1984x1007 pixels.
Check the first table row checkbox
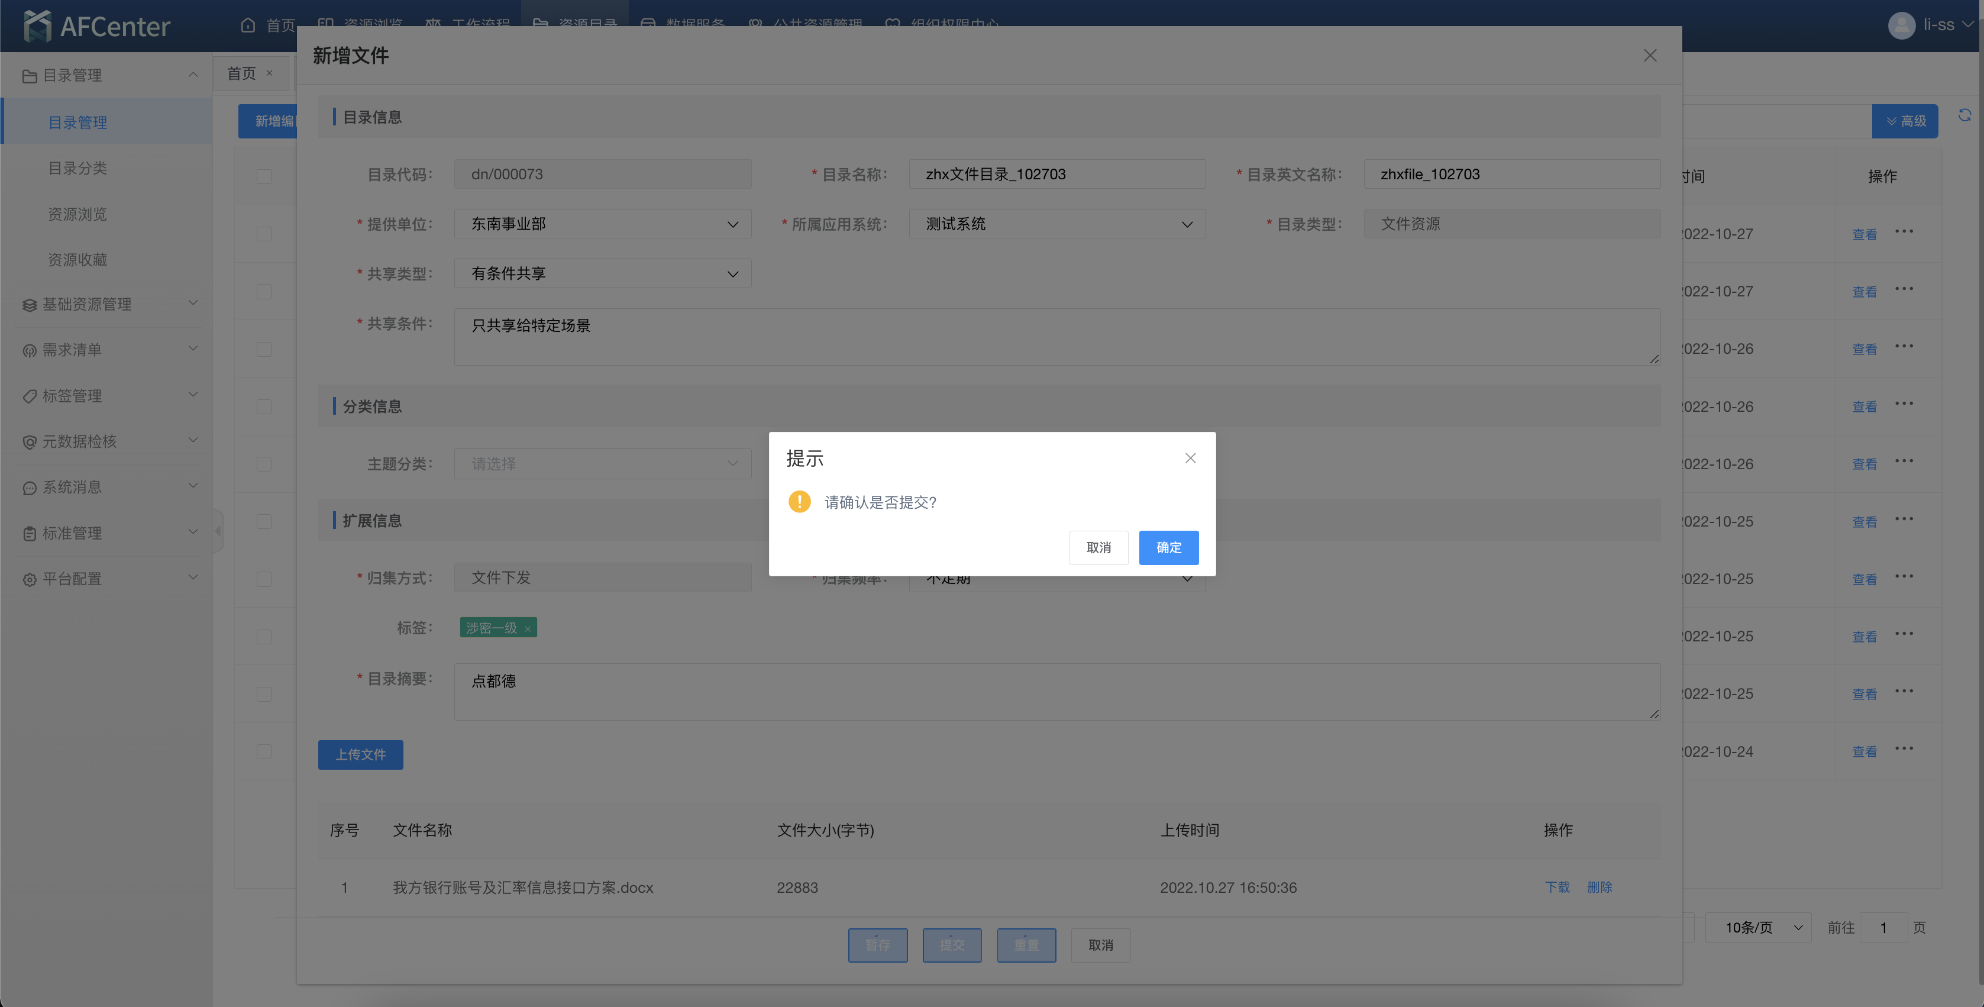tap(264, 234)
